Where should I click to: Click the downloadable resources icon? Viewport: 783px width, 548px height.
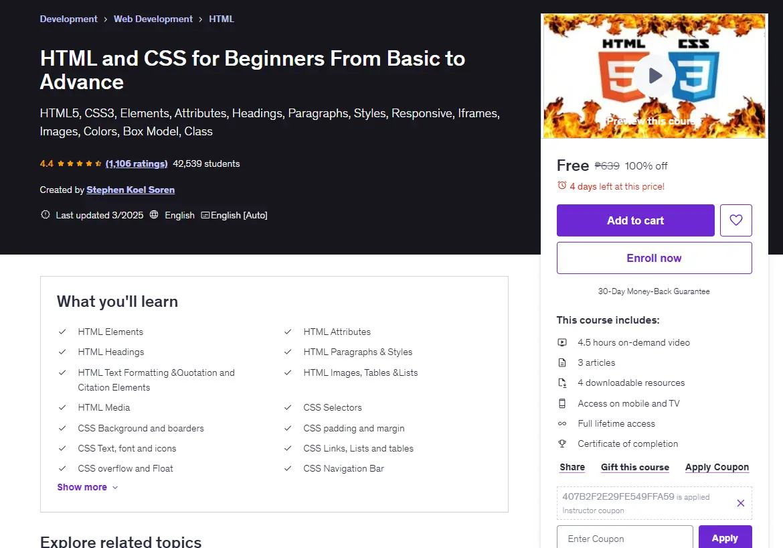(x=562, y=383)
